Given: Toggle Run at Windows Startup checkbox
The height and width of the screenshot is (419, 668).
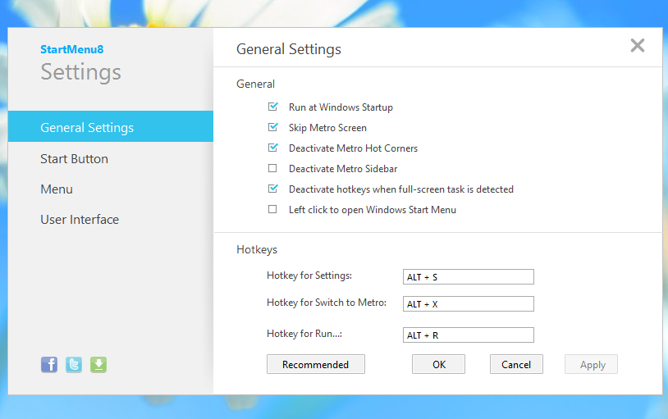Looking at the screenshot, I should pos(272,107).
